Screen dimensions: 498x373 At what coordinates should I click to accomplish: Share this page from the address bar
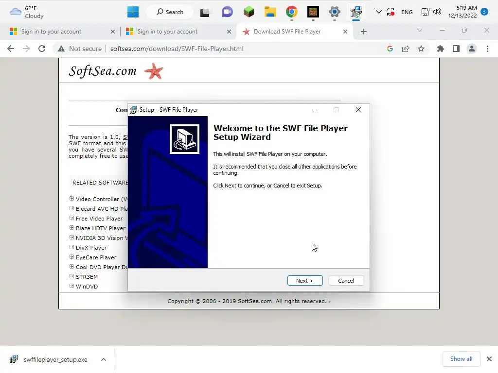pyautogui.click(x=406, y=49)
